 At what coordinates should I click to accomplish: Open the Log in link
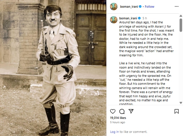tap(114, 132)
